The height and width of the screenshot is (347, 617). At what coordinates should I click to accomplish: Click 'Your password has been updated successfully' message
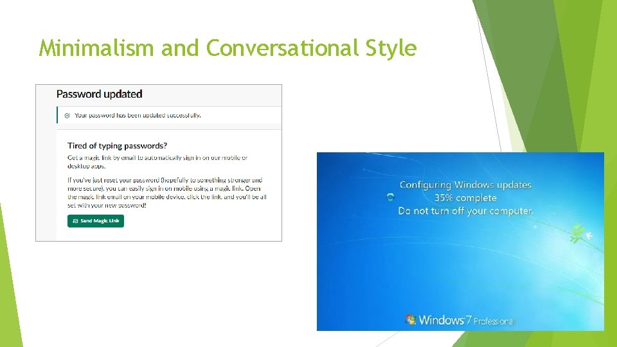point(138,115)
